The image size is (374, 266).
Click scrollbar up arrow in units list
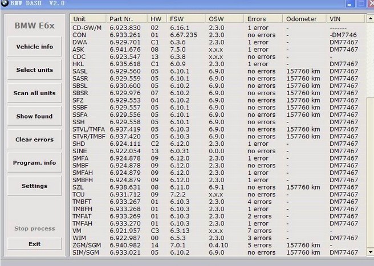click(x=370, y=18)
